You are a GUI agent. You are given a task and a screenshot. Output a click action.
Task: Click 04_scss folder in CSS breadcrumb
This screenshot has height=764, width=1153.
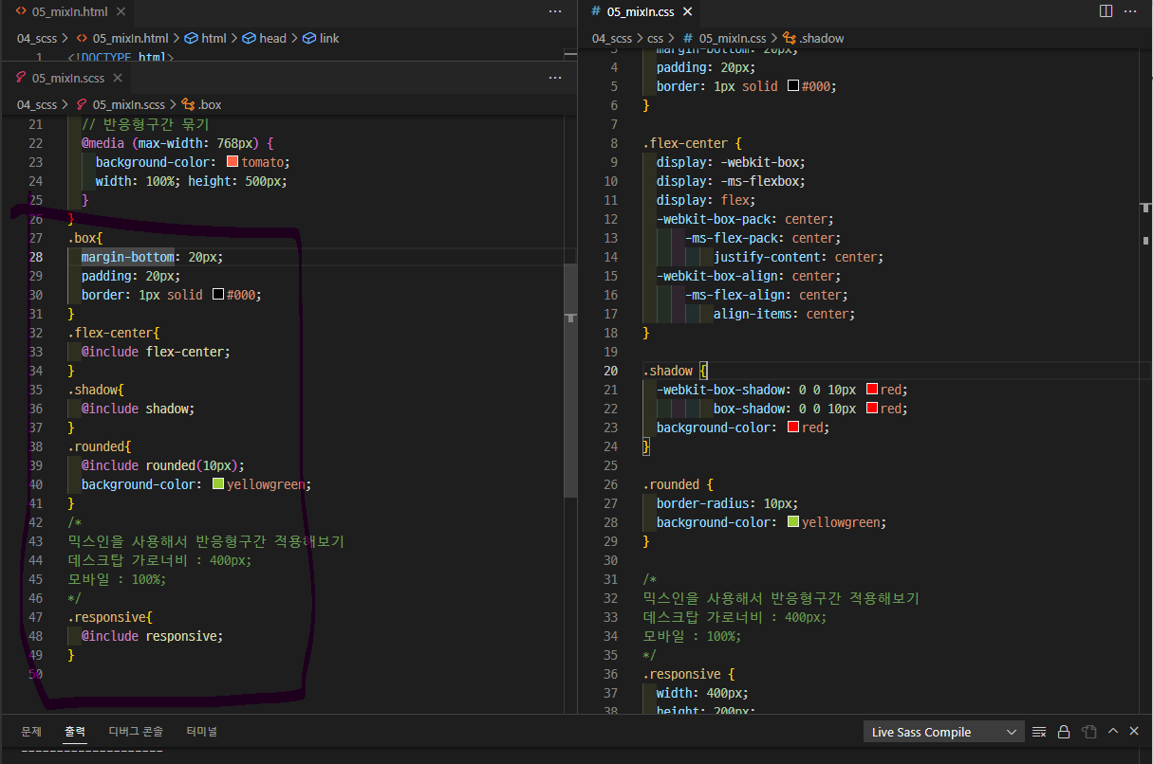tap(613, 39)
